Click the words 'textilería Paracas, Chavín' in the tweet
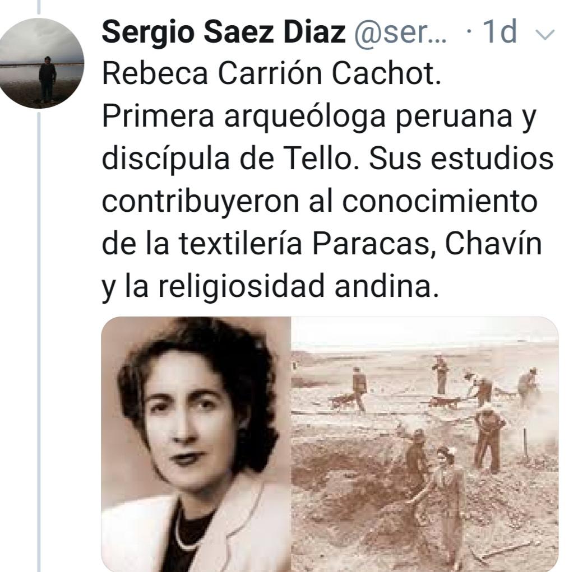The image size is (578, 572). [360, 244]
